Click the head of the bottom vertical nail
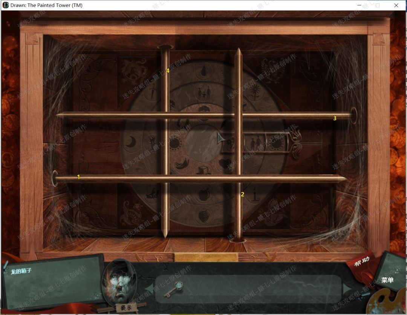 coord(237,240)
